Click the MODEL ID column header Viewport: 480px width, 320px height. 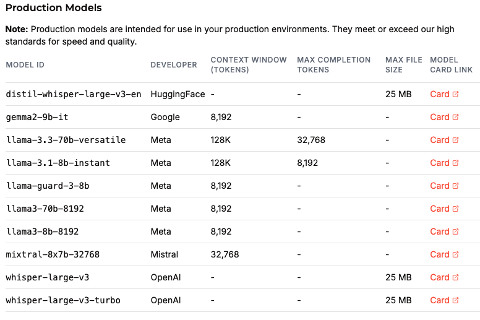point(25,65)
